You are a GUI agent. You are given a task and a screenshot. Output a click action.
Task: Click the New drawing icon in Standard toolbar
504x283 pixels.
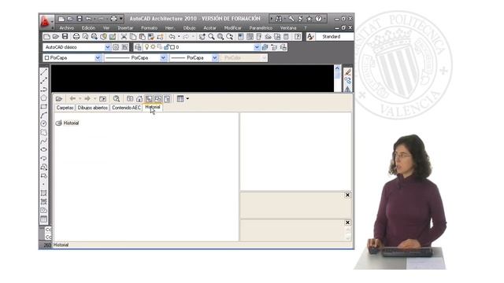point(46,37)
